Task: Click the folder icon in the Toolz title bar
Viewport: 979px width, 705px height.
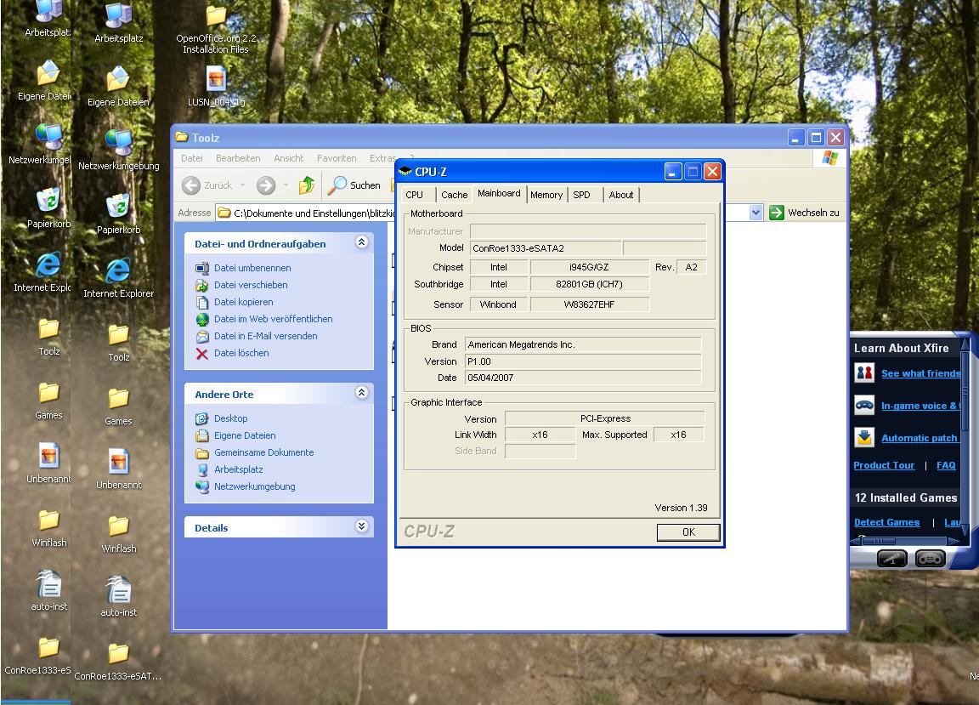Action: pos(182,137)
